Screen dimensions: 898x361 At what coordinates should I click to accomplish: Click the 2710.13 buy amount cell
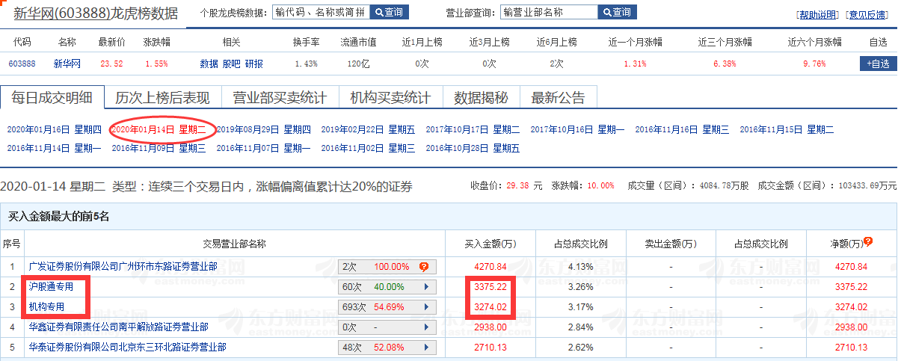(490, 348)
